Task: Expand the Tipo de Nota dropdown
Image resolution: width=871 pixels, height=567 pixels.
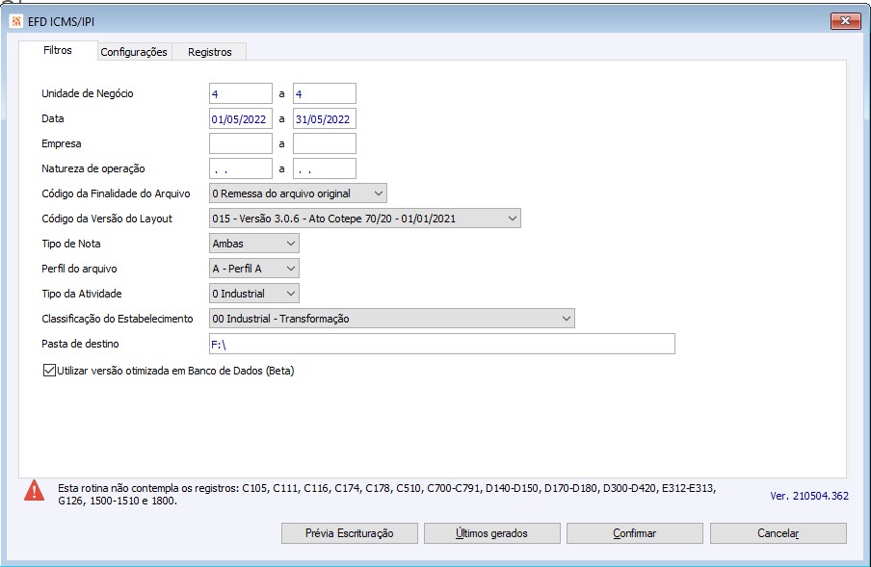Action: (253, 243)
